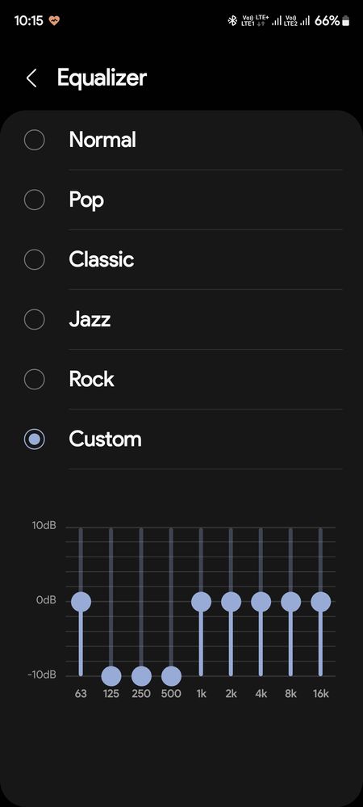Click the 63 Hz slider knob
The image size is (363, 807).
tap(81, 601)
